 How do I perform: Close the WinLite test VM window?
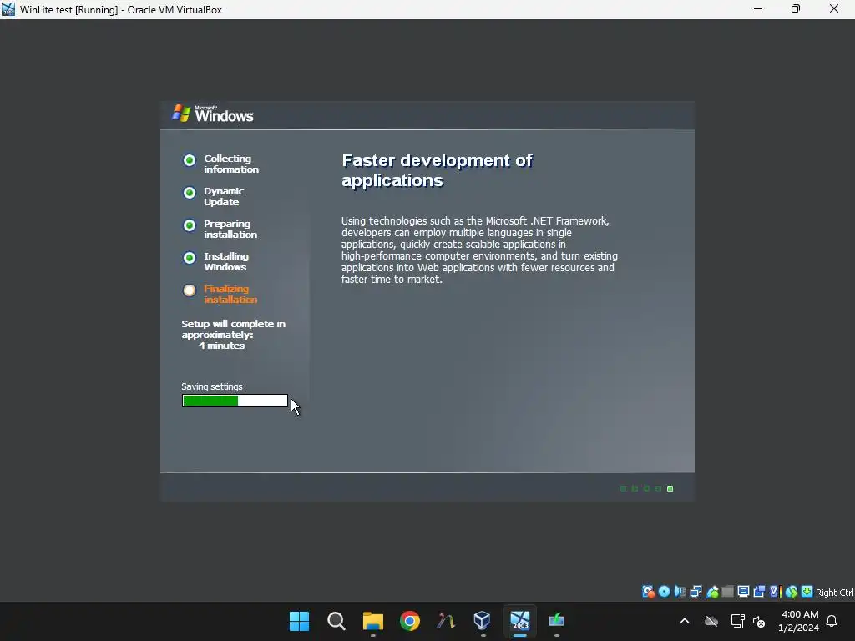pos(834,9)
